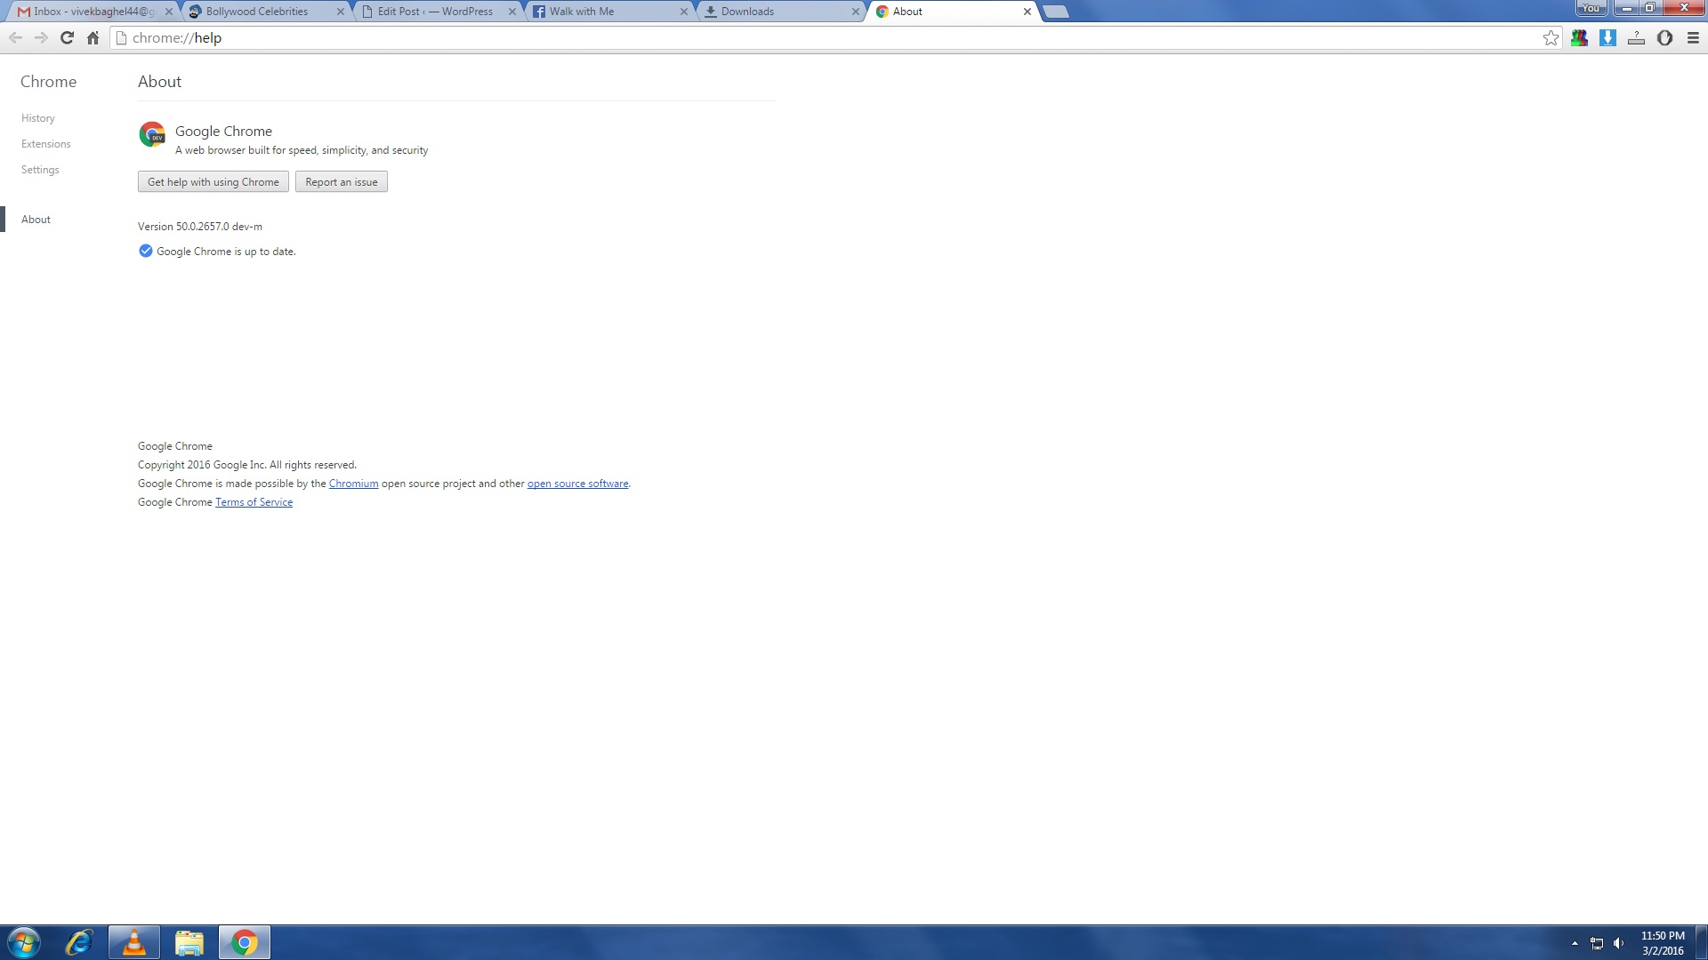Open History in the Chrome sidebar
The width and height of the screenshot is (1708, 960).
tap(38, 118)
